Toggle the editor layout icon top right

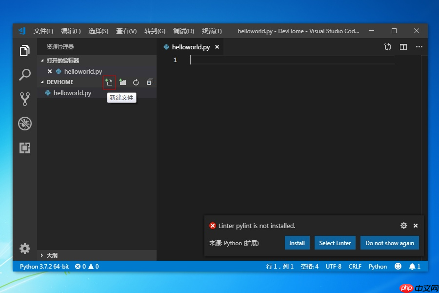(x=403, y=46)
